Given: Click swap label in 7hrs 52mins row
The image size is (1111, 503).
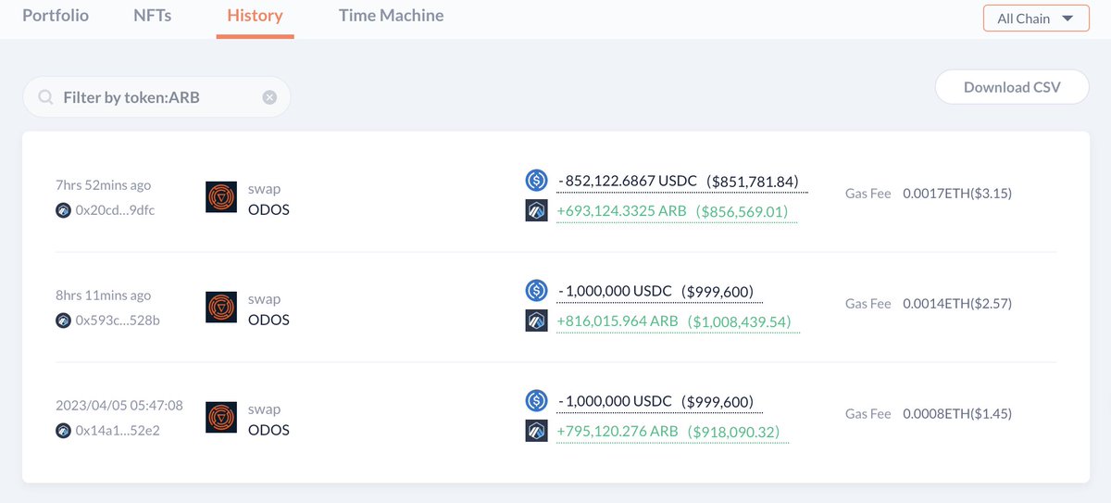Looking at the screenshot, I should [x=264, y=189].
